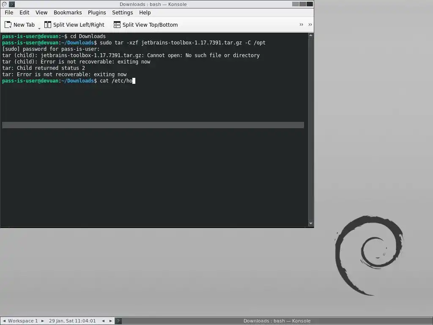Expand the second toolbar overflow chevron

point(310,25)
